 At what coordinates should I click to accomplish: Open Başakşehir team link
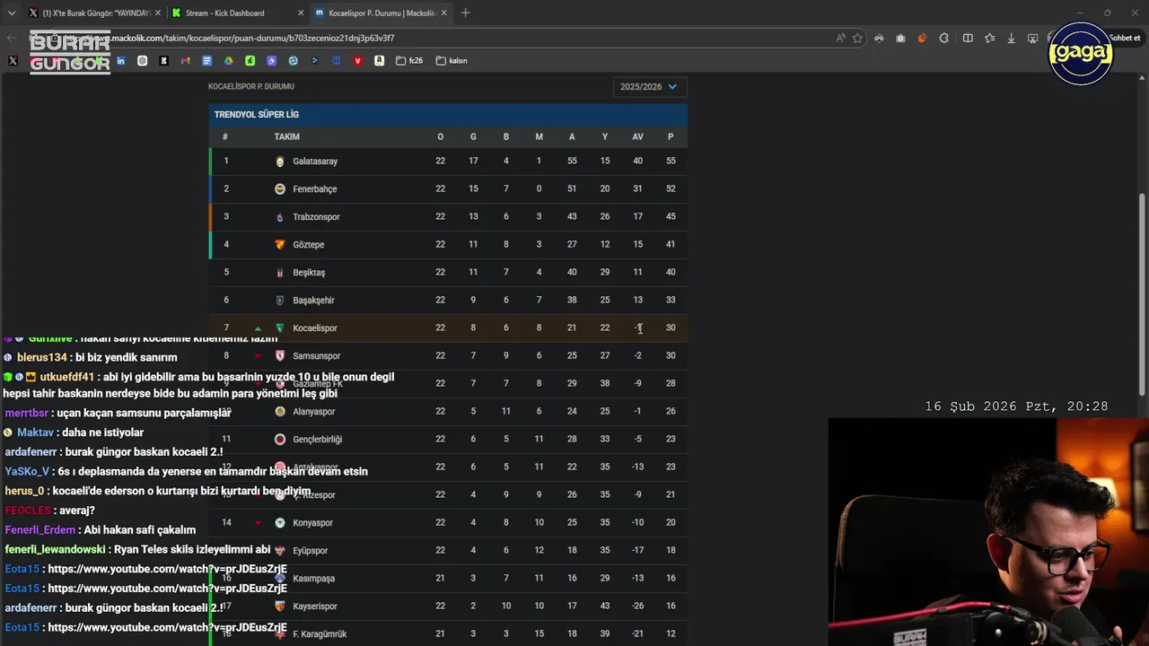[313, 301]
